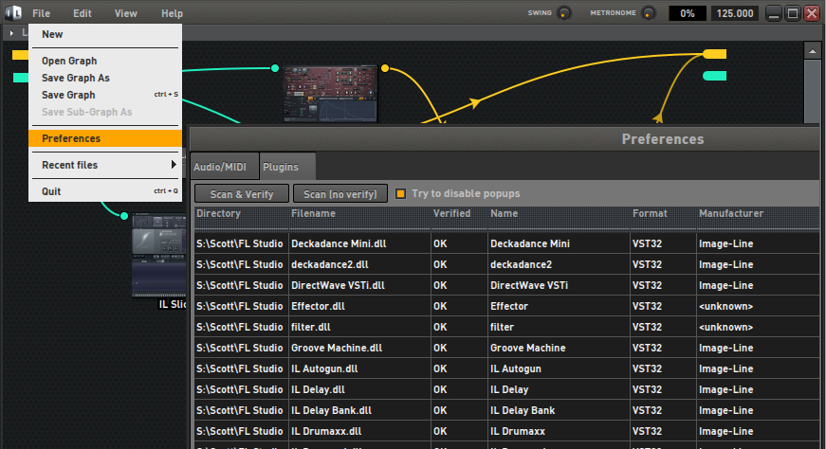826x449 pixels.
Task: Sort by the Name column header
Action: click(559, 216)
